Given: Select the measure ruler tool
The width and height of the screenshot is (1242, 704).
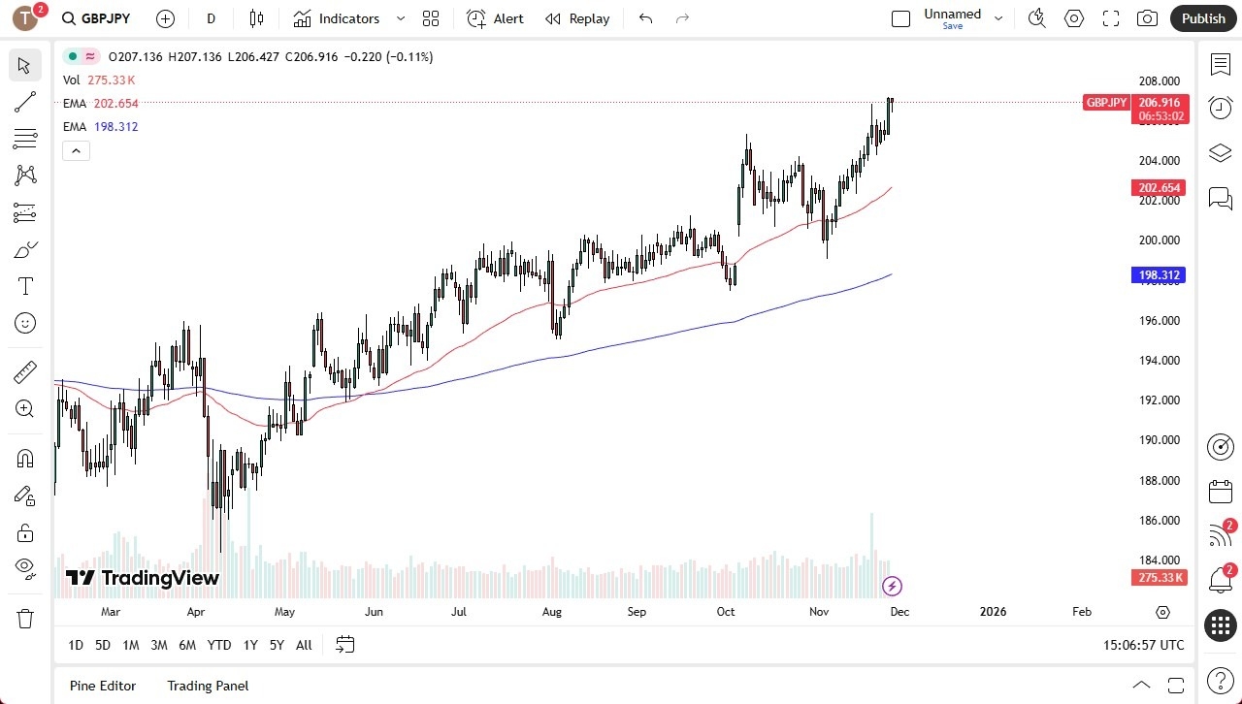Looking at the screenshot, I should [24, 371].
